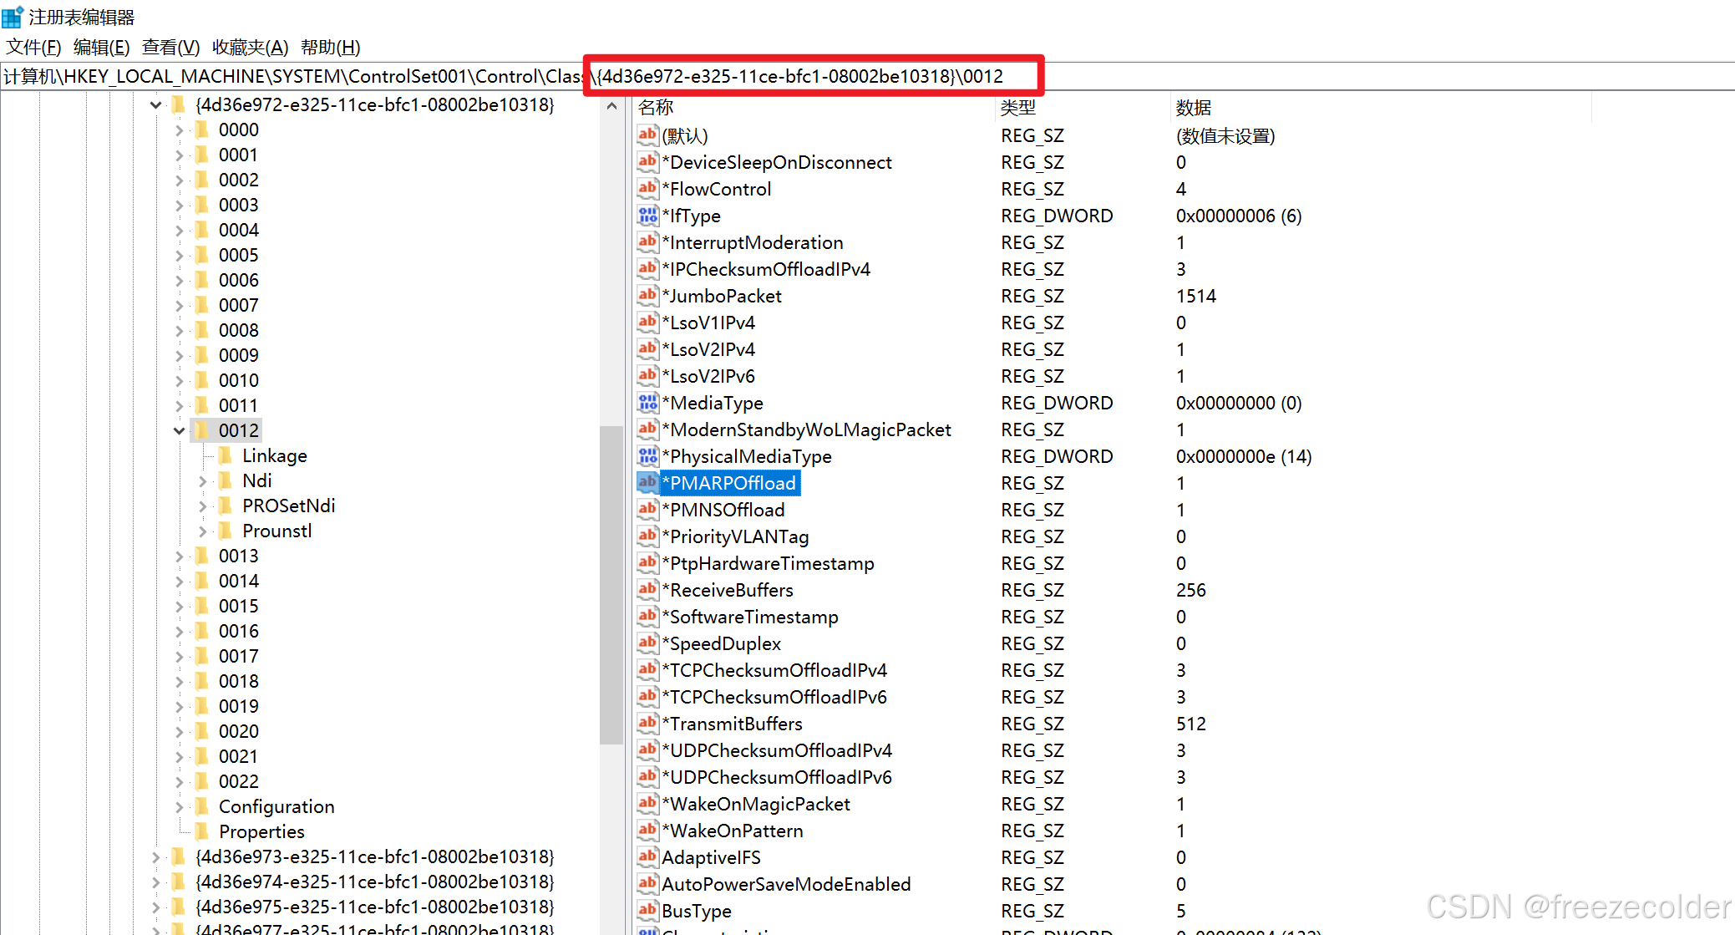The image size is (1735, 935).
Task: Collapse the {4d36e972-e325-11ce-bfc1-08002be10318} class key
Action: coord(155,105)
